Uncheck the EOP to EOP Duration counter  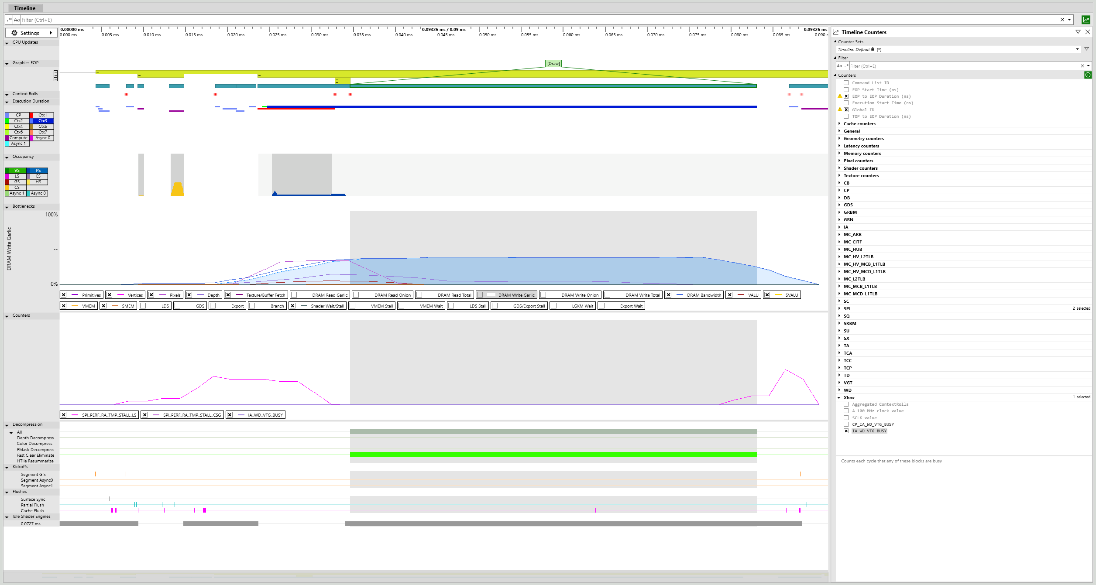click(x=846, y=96)
